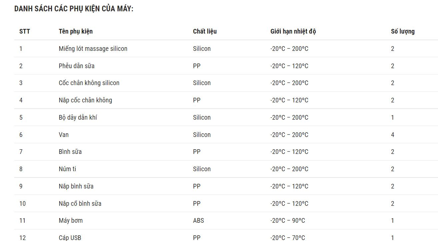Select the 'Nắp cổ bình sữa' cell
Viewport: 438px width, 241px height.
80,204
